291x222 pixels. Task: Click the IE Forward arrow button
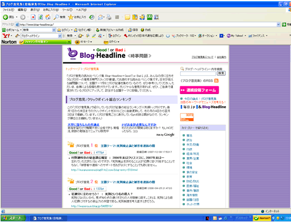click(x=23, y=17)
